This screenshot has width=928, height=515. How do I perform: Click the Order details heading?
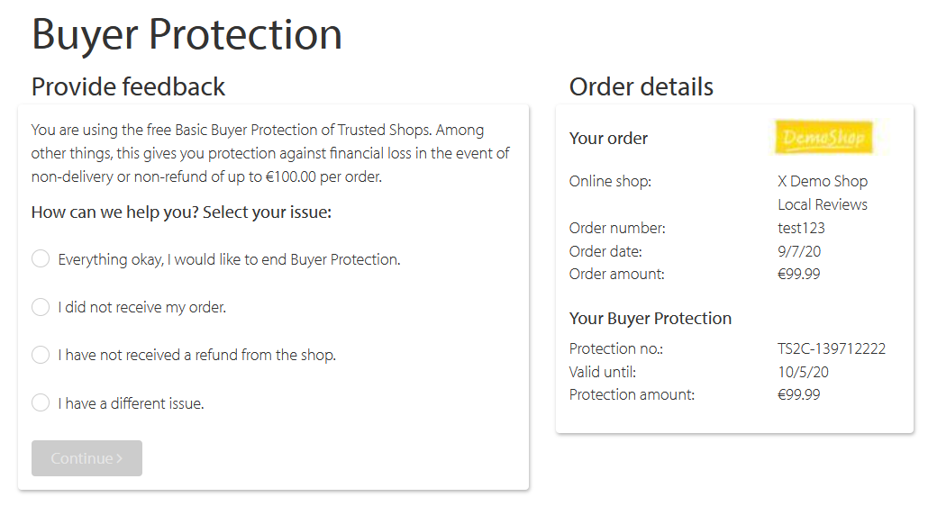click(641, 87)
